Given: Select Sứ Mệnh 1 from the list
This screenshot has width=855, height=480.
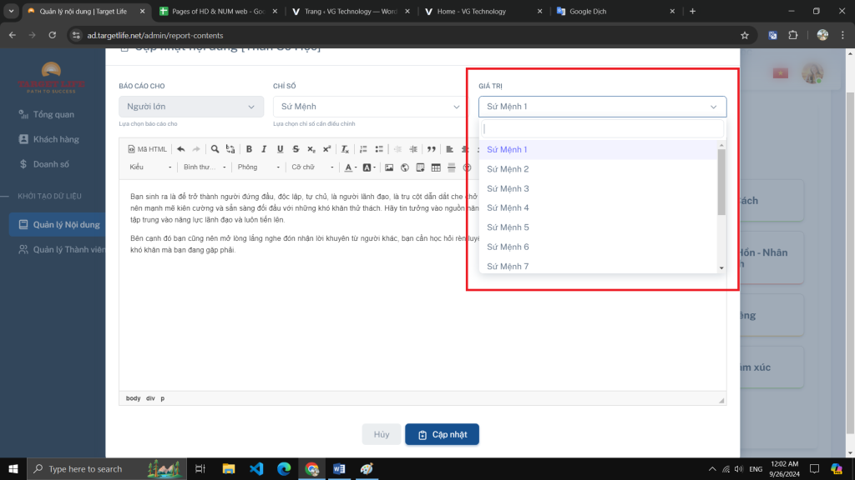Looking at the screenshot, I should coord(598,150).
